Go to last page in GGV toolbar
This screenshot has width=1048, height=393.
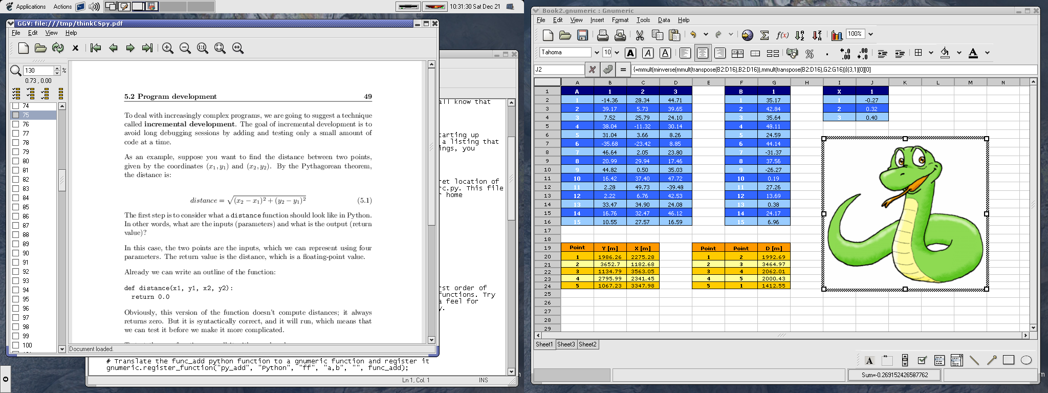coord(147,48)
